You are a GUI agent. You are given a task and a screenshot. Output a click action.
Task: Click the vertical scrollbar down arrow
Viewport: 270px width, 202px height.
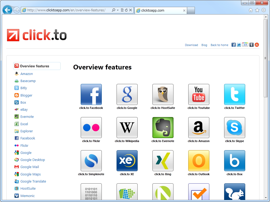click(266, 198)
